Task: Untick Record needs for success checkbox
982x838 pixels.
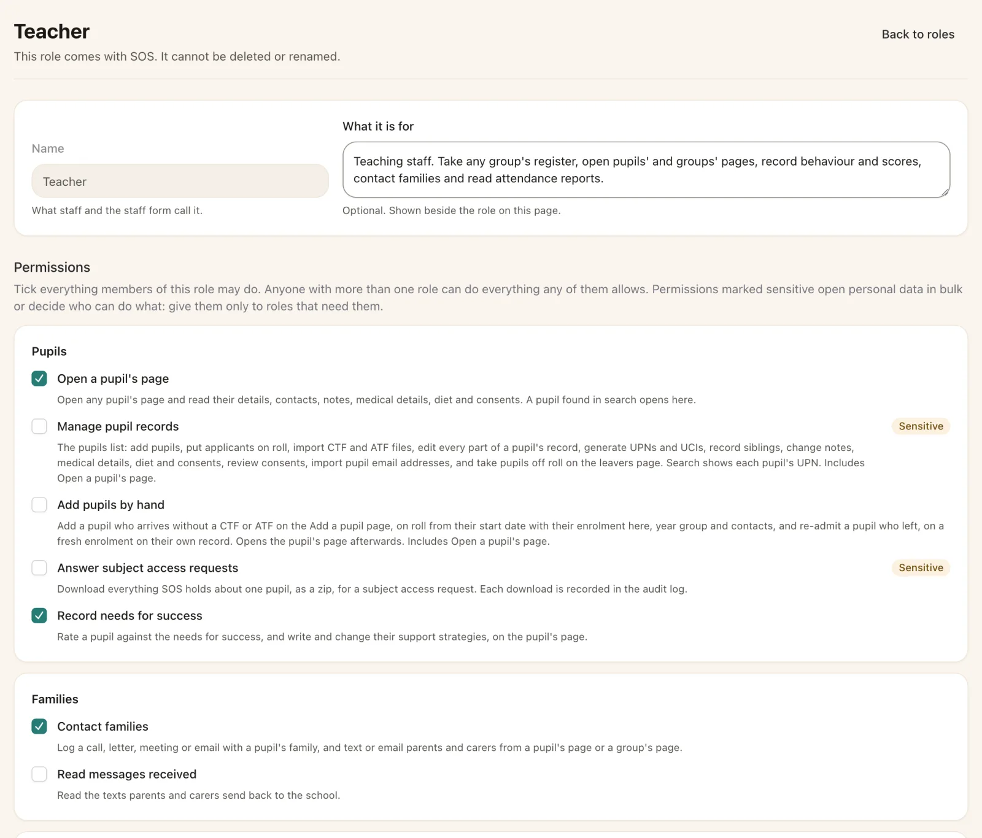Action: 39,616
